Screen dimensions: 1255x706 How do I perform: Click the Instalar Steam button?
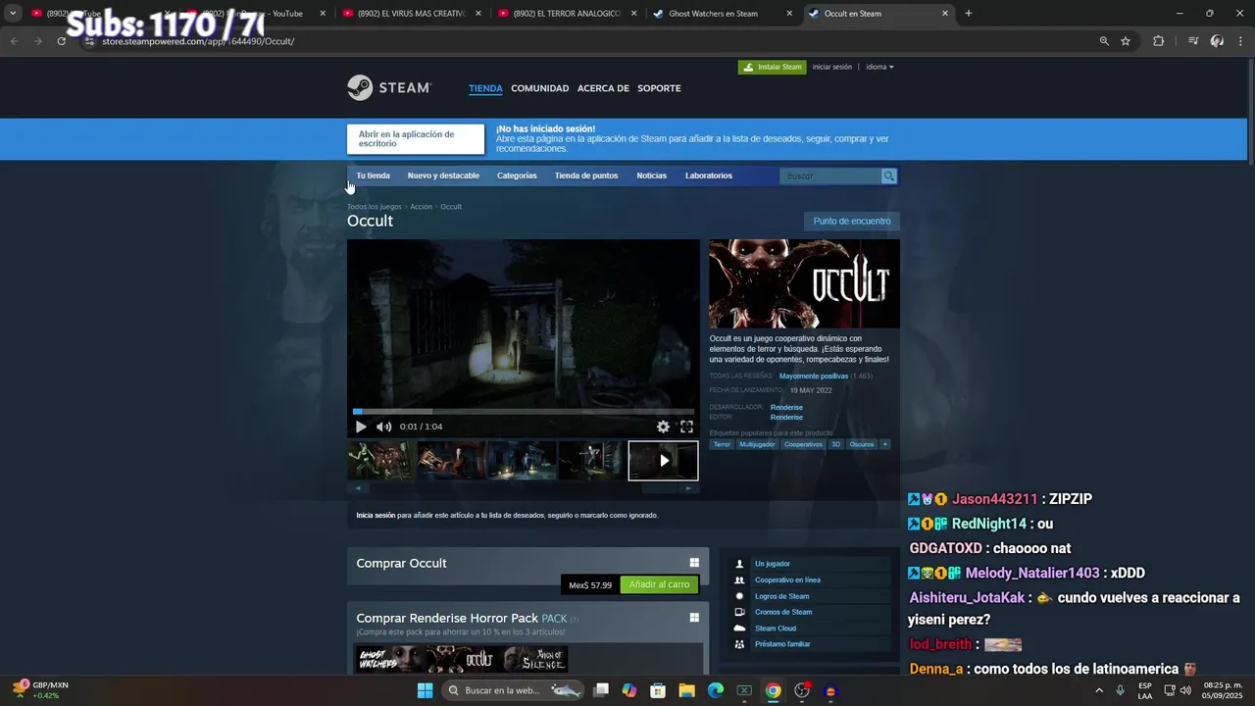(772, 67)
